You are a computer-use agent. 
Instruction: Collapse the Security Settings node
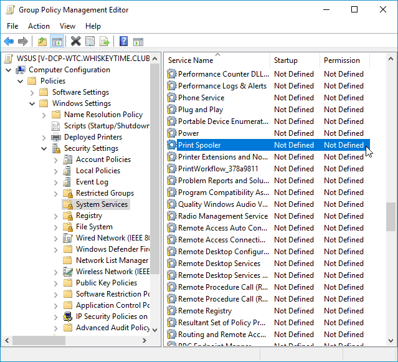coord(44,148)
